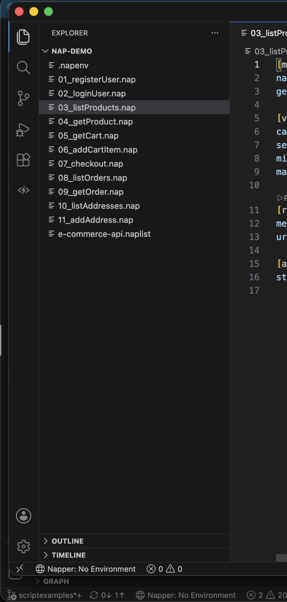Open Explorer views and more actions ellipsis
Image resolution: width=287 pixels, height=602 pixels.
tap(215, 33)
